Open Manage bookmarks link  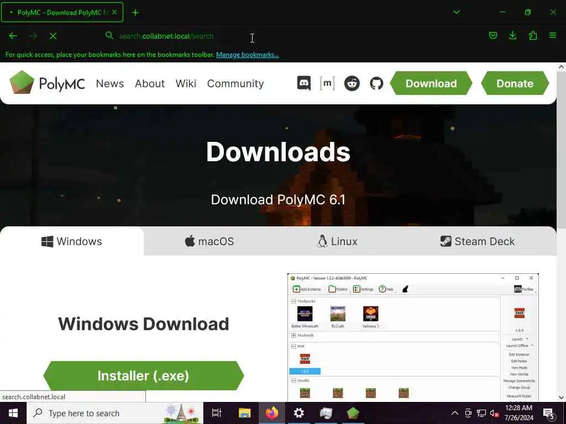pyautogui.click(x=247, y=55)
